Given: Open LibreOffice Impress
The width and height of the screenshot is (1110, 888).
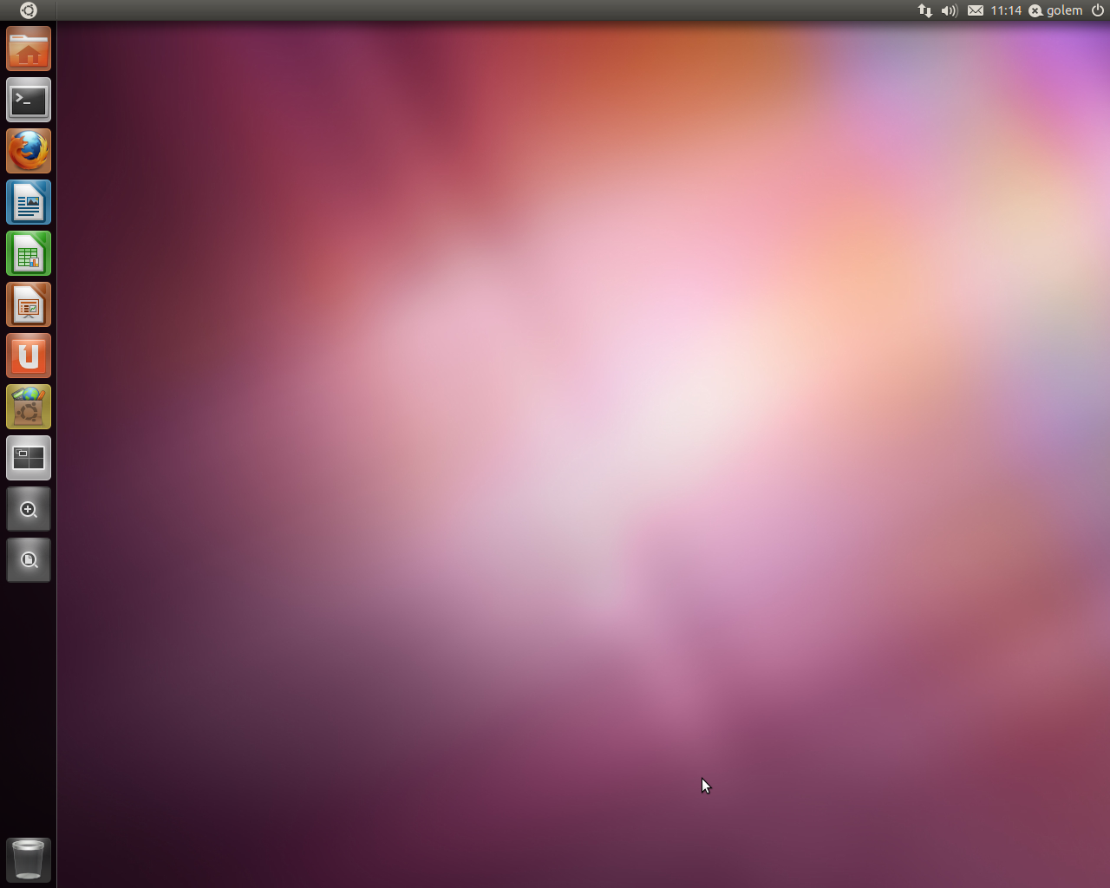Looking at the screenshot, I should pos(29,304).
